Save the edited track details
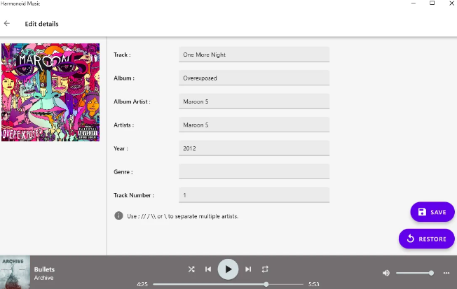The image size is (457, 289). pyautogui.click(x=432, y=212)
